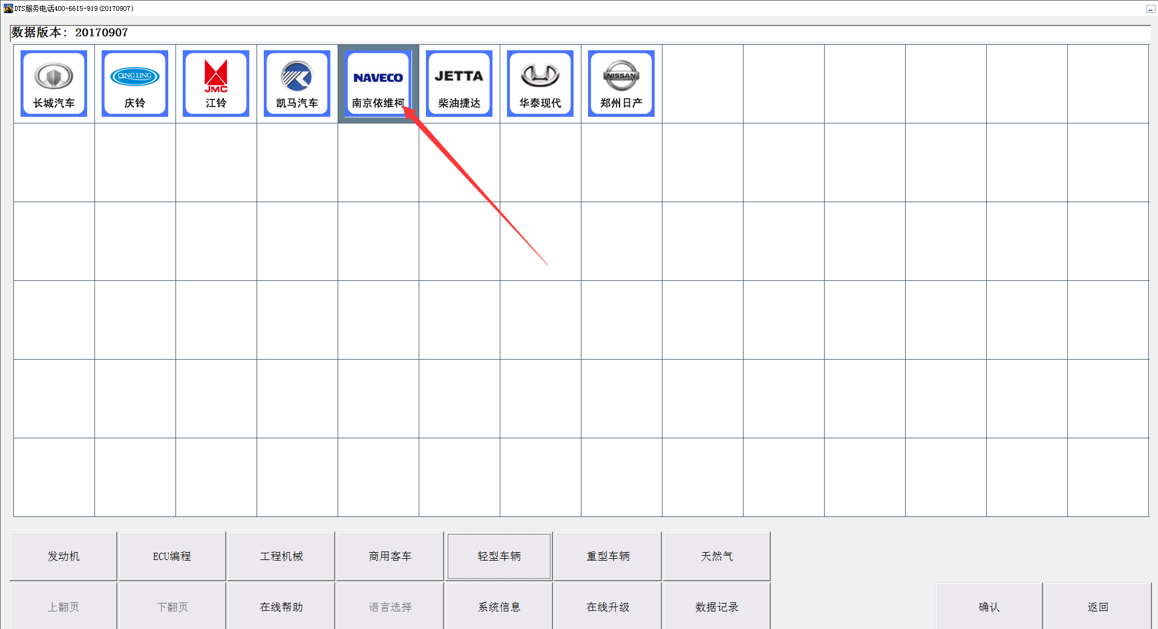1158x629 pixels.
Task: View 系统信息 system information
Action: tap(499, 607)
